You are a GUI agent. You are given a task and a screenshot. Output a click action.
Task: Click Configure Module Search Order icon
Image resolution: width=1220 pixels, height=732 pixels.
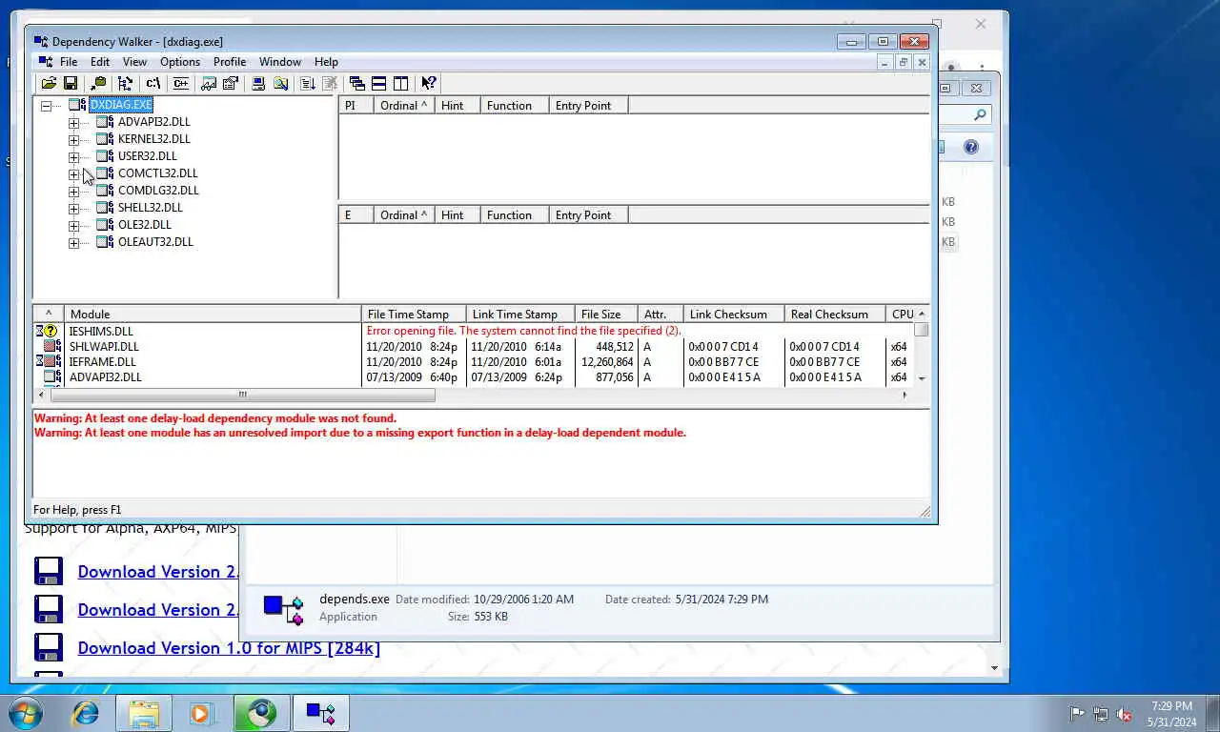point(280,84)
